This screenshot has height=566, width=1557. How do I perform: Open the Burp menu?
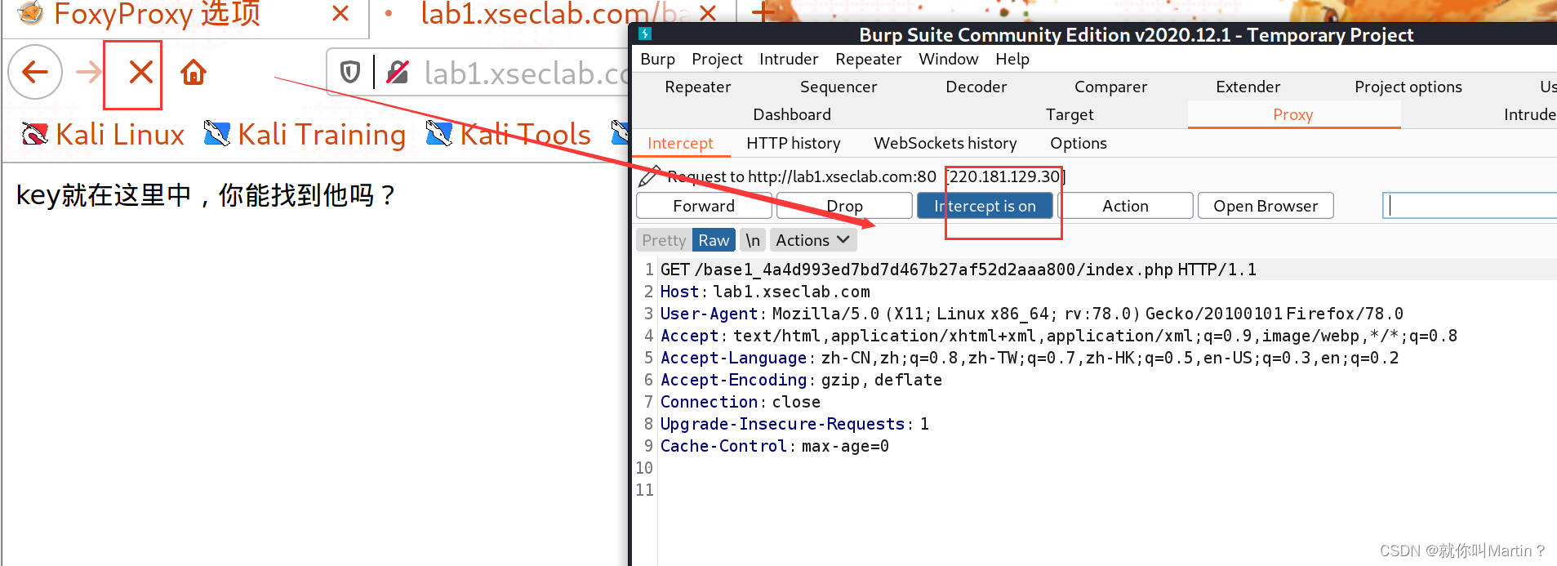tap(657, 59)
